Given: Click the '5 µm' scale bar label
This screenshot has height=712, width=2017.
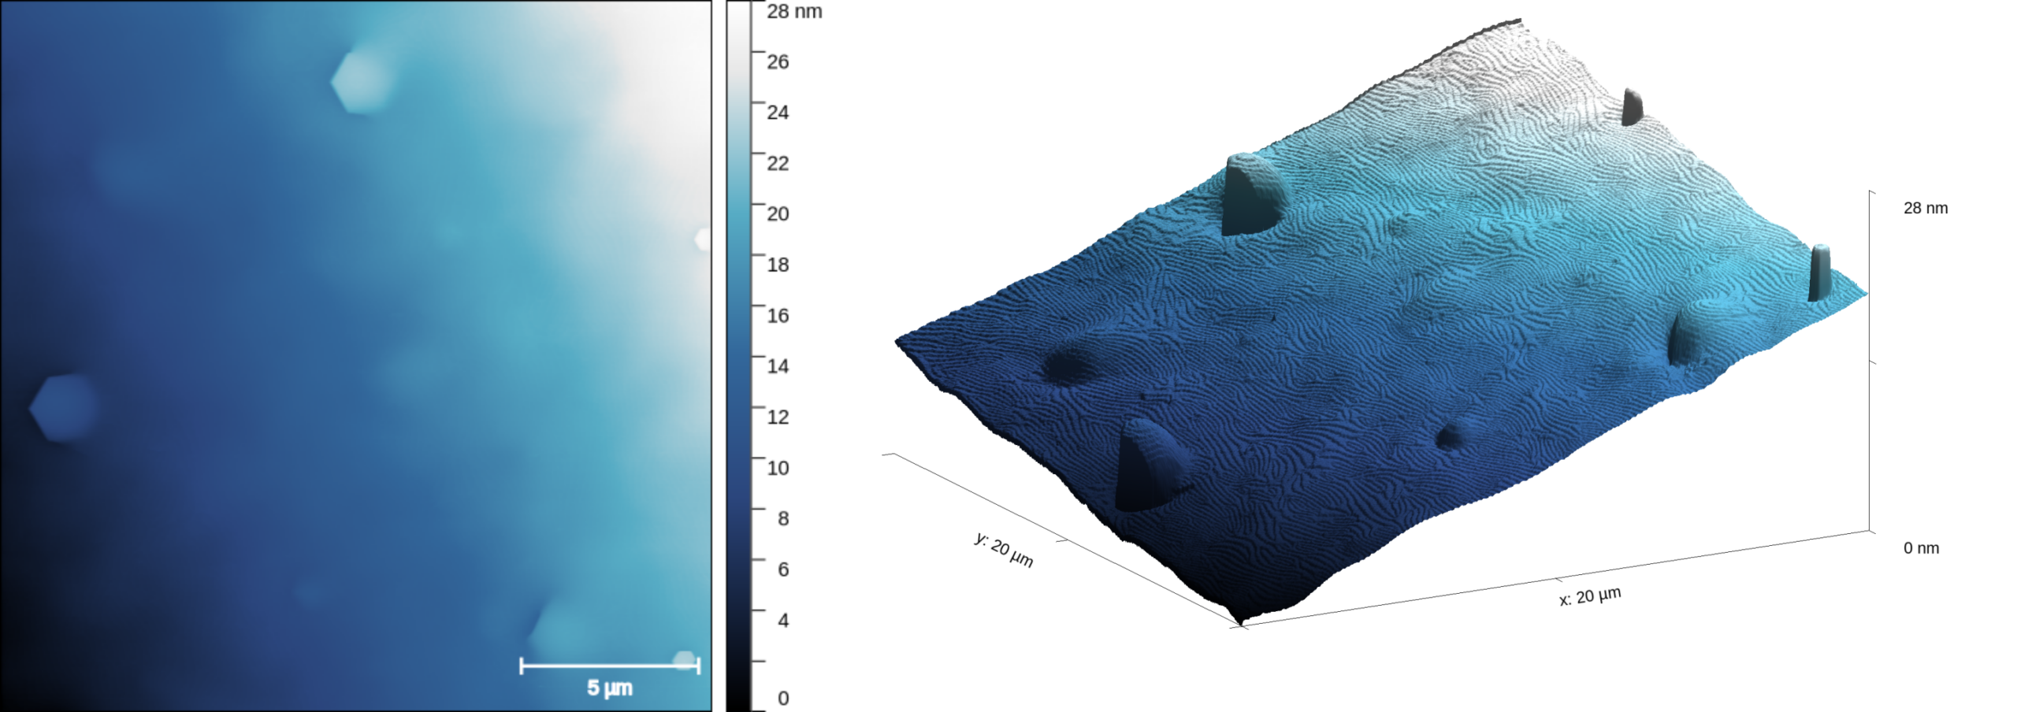Looking at the screenshot, I should 610,688.
